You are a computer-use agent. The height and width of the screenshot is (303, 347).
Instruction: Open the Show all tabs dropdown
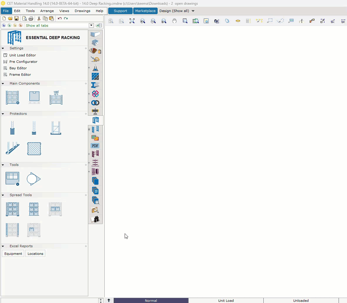(91, 26)
